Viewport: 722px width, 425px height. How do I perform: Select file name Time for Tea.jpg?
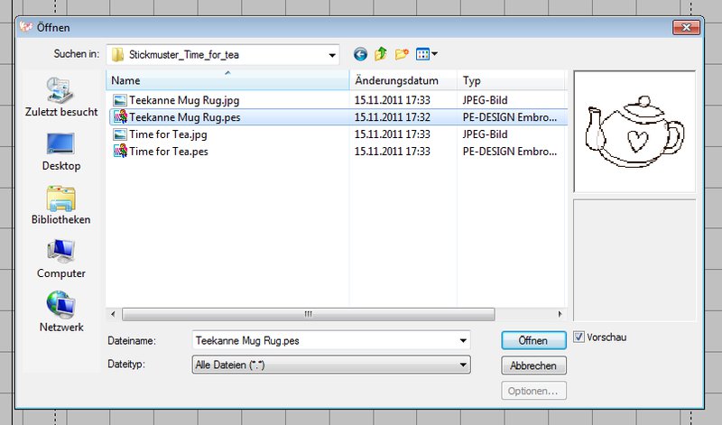(168, 134)
